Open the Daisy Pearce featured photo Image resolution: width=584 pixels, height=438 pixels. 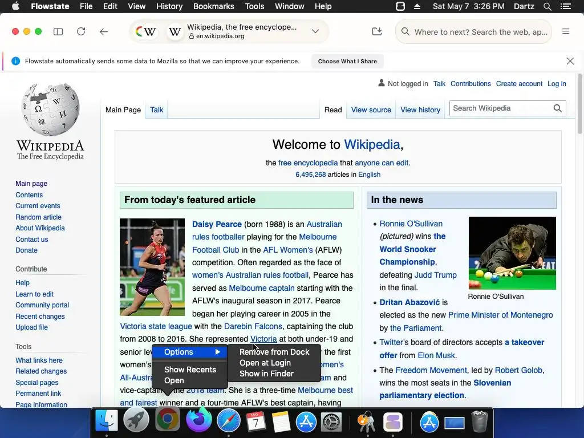pyautogui.click(x=152, y=267)
